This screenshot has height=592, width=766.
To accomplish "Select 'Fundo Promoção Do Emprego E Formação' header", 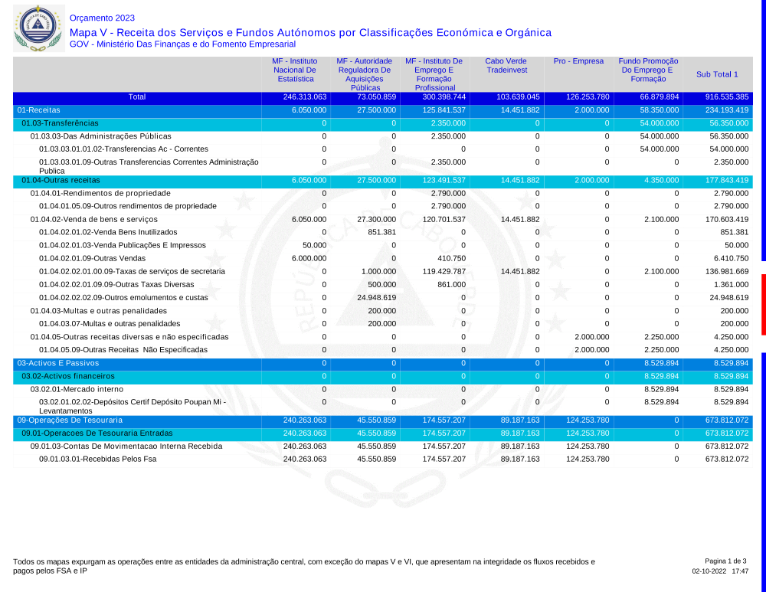I will [x=648, y=70].
